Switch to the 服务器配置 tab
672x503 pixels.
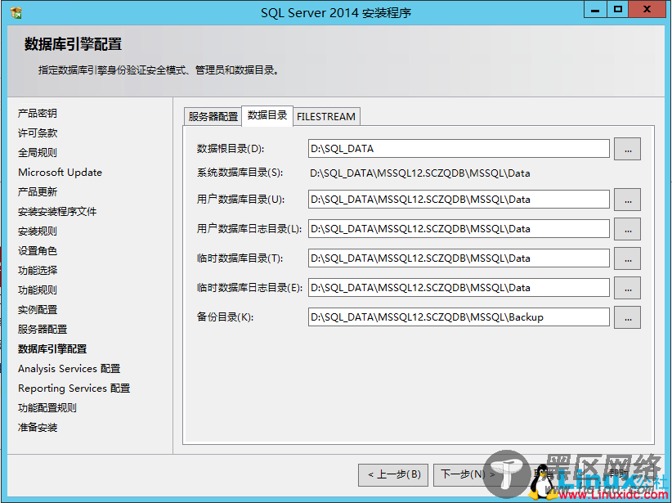[213, 117]
